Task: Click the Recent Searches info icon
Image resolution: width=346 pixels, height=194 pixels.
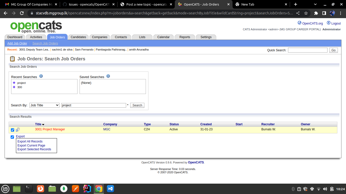Action: coord(41,76)
